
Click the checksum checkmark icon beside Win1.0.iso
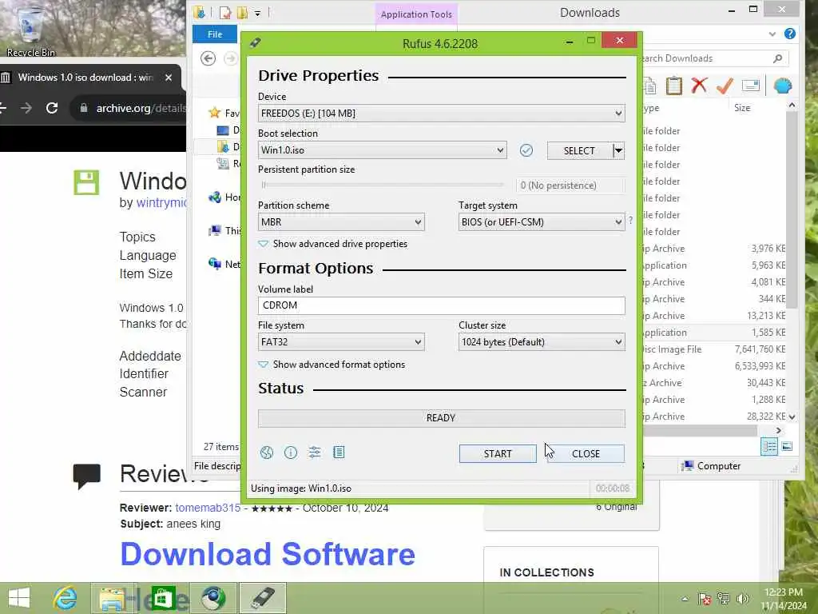click(526, 150)
